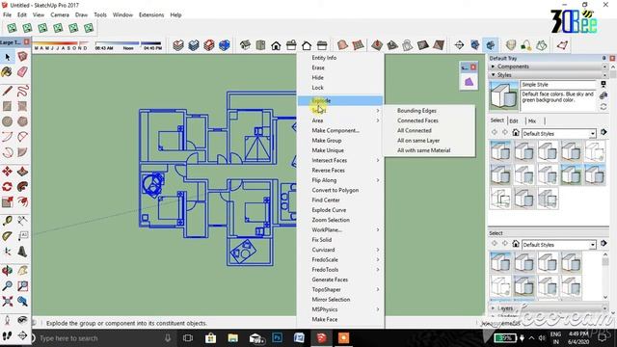Select Make Component... entry
Screen dimensions: 617x347
pyautogui.click(x=335, y=130)
